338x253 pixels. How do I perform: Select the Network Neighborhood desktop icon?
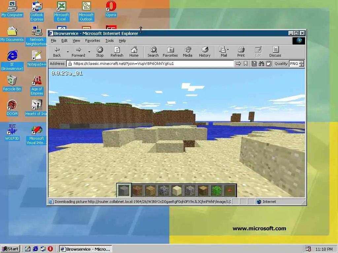point(37,36)
